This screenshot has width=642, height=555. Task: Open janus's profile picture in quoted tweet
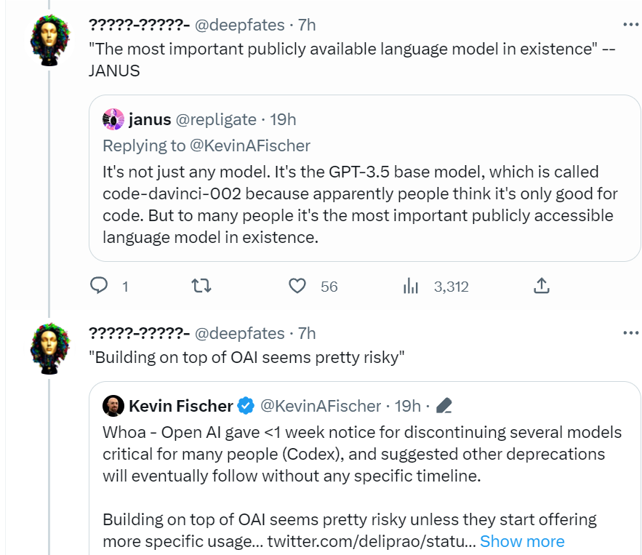(113, 119)
